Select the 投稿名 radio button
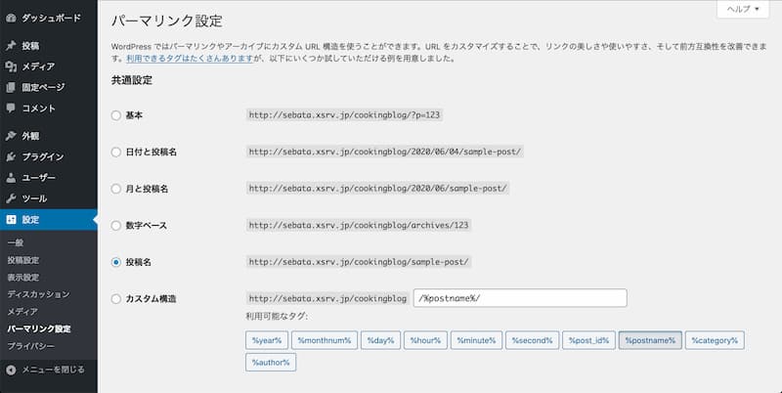 point(116,262)
